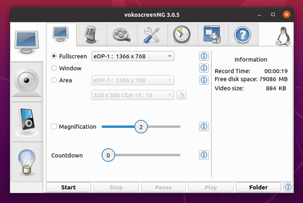Click the Play button
The height and width of the screenshot is (203, 303).
211,187
